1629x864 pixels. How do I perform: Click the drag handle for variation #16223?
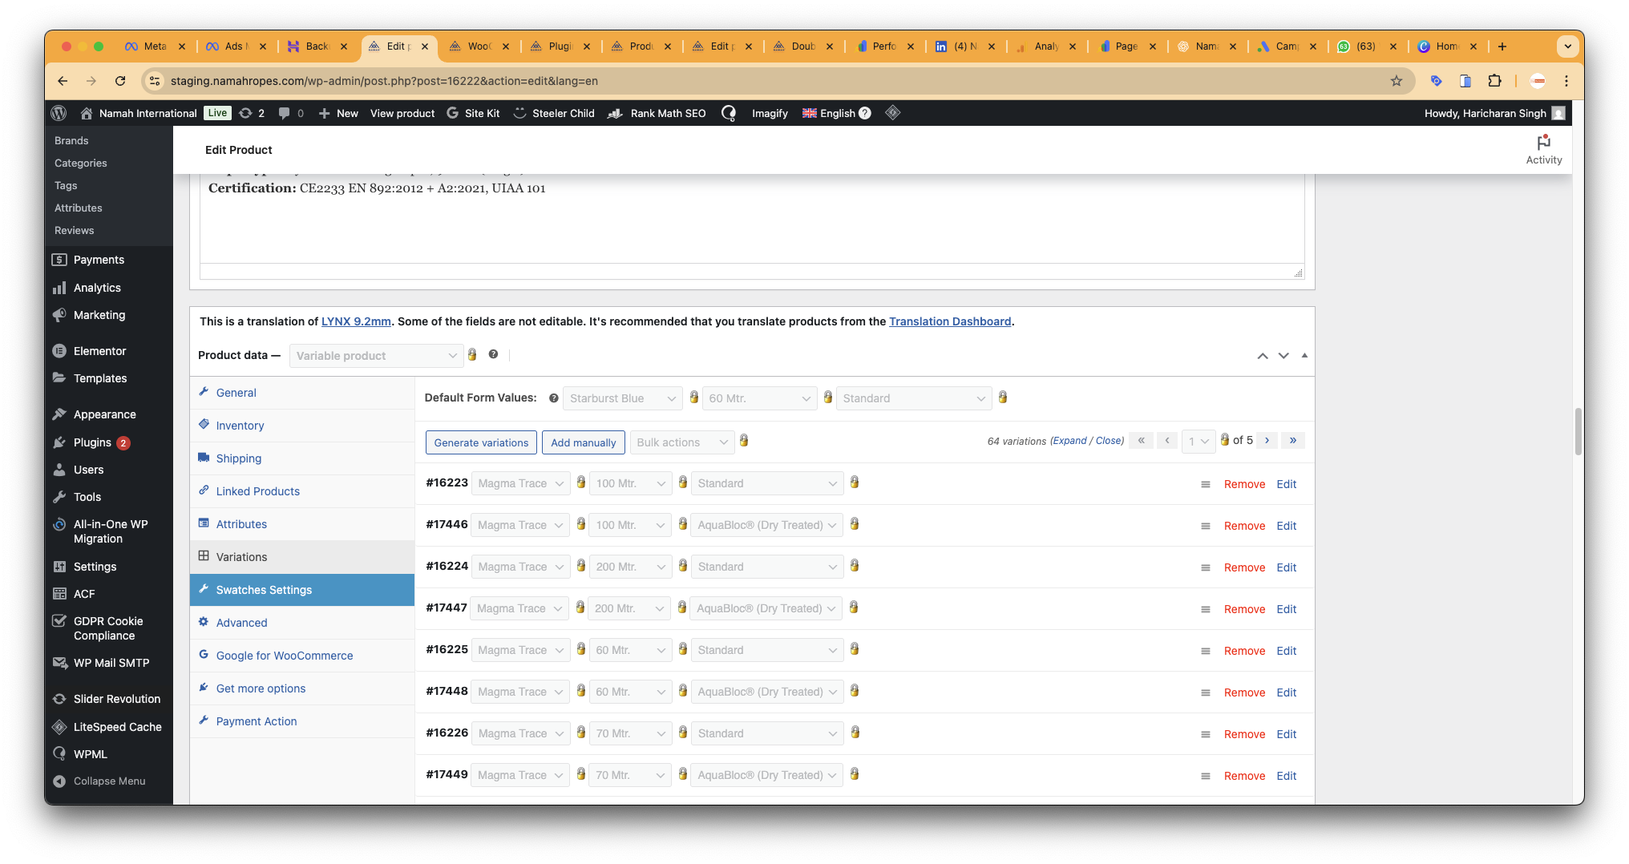click(1205, 484)
